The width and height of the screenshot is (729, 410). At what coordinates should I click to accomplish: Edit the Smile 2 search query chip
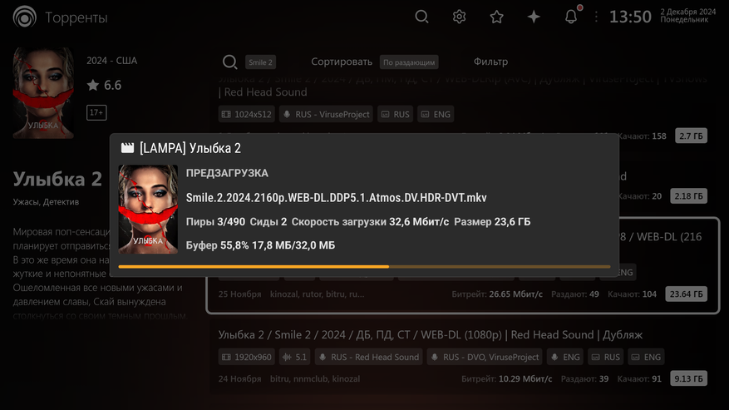point(260,62)
